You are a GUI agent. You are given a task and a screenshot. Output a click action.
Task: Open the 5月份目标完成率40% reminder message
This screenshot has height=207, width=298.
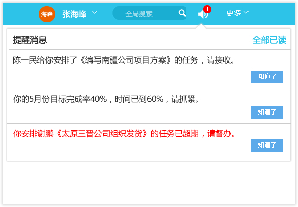(x=106, y=99)
